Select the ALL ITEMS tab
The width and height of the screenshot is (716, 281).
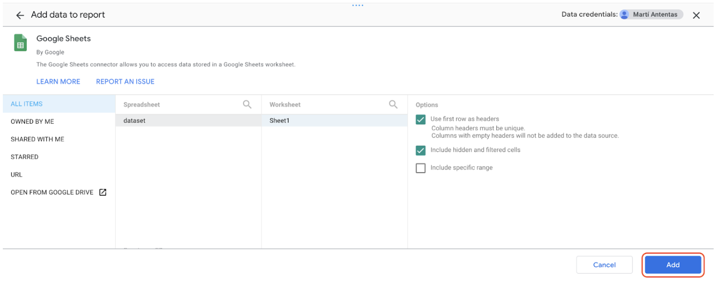pos(59,104)
